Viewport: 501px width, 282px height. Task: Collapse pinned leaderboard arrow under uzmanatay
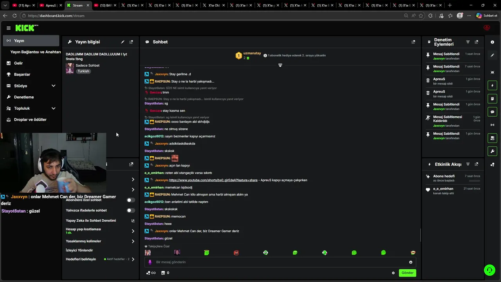tap(280, 65)
